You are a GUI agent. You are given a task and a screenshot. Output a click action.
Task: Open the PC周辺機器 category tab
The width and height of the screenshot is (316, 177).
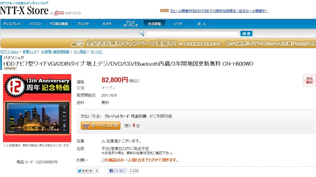point(59,24)
